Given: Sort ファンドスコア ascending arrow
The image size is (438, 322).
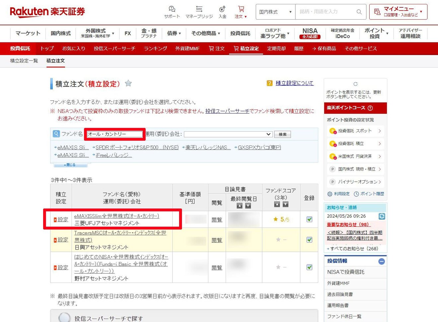Looking at the screenshot, I should pos(277,204).
